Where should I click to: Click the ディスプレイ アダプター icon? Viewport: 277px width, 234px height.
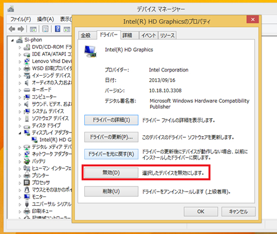[x=27, y=132]
